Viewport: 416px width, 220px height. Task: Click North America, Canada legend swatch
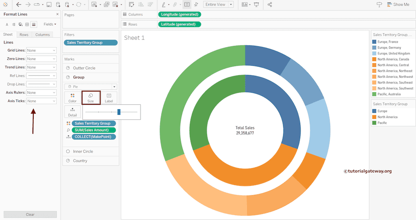pos(374,59)
